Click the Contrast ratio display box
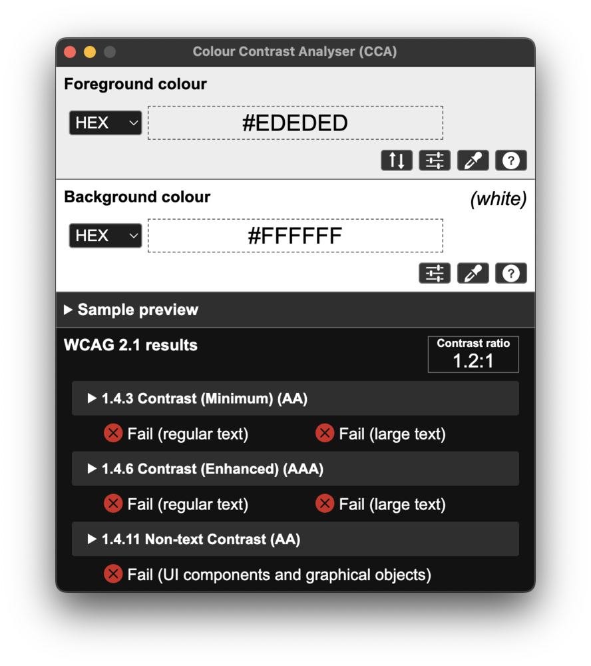591x666 pixels. click(473, 354)
